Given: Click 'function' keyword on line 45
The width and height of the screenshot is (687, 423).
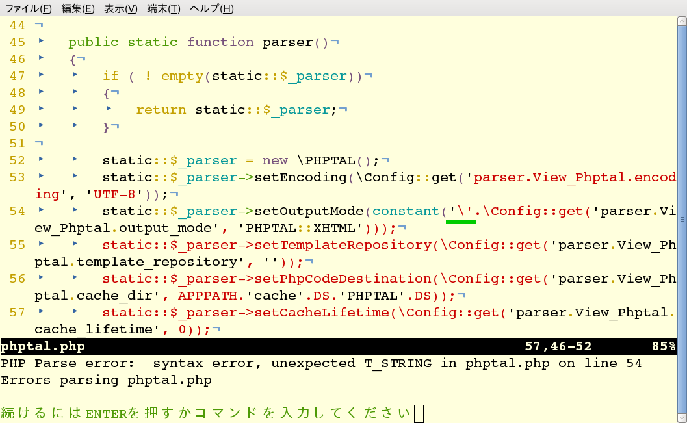Looking at the screenshot, I should [x=220, y=42].
